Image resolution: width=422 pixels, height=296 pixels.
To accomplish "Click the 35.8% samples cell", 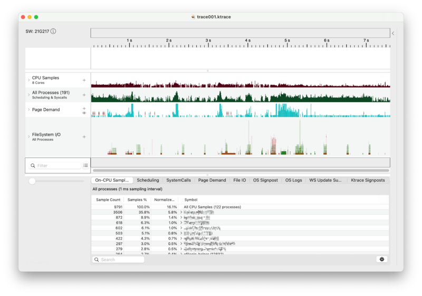I will [144, 212].
